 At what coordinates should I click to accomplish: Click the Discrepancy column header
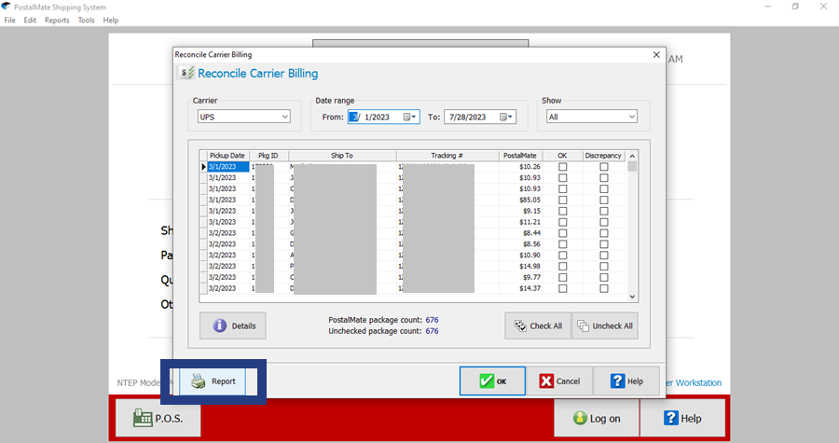(x=603, y=156)
